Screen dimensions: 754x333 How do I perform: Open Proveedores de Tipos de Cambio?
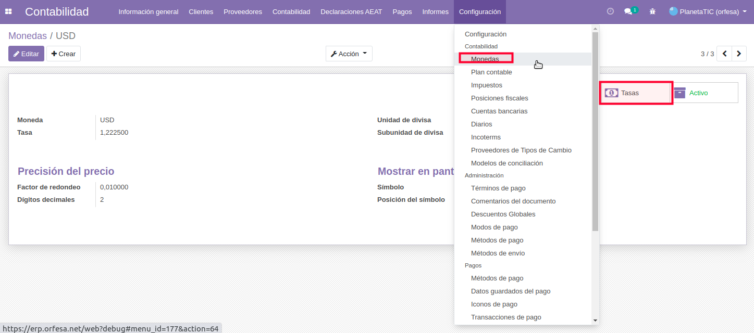pyautogui.click(x=521, y=150)
